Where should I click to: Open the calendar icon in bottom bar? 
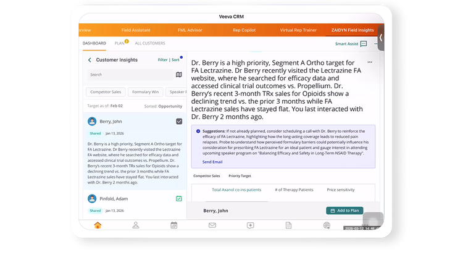tap(174, 225)
